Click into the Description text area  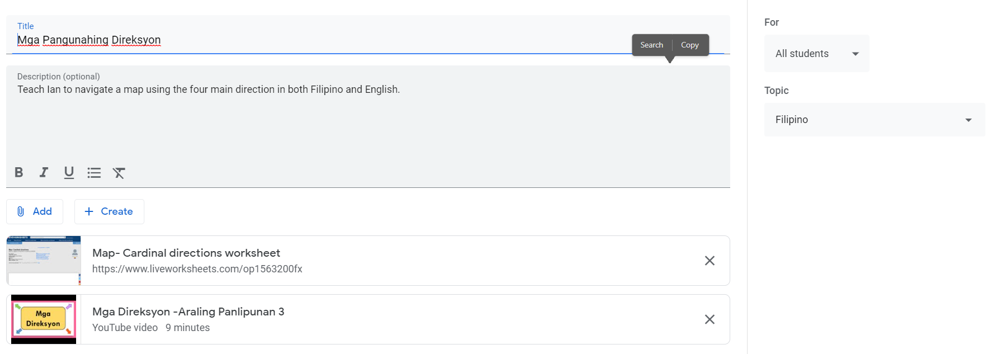(364, 123)
